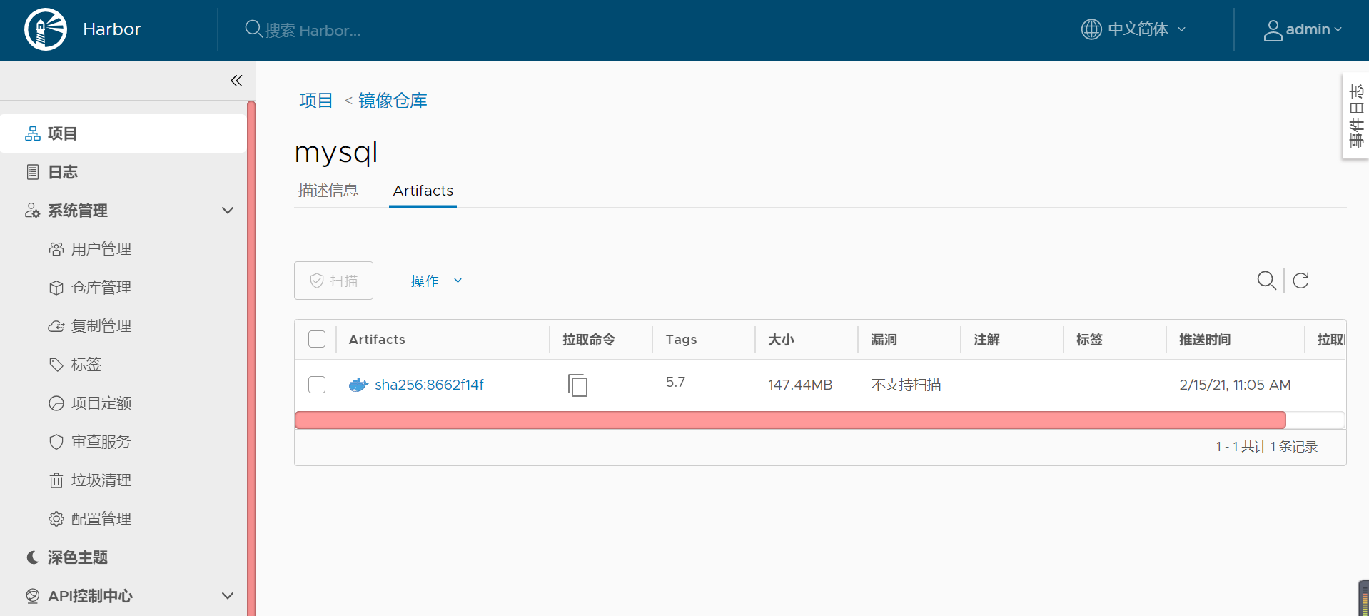
Task: Open 垃圾清理 in the sidebar
Action: coord(101,480)
